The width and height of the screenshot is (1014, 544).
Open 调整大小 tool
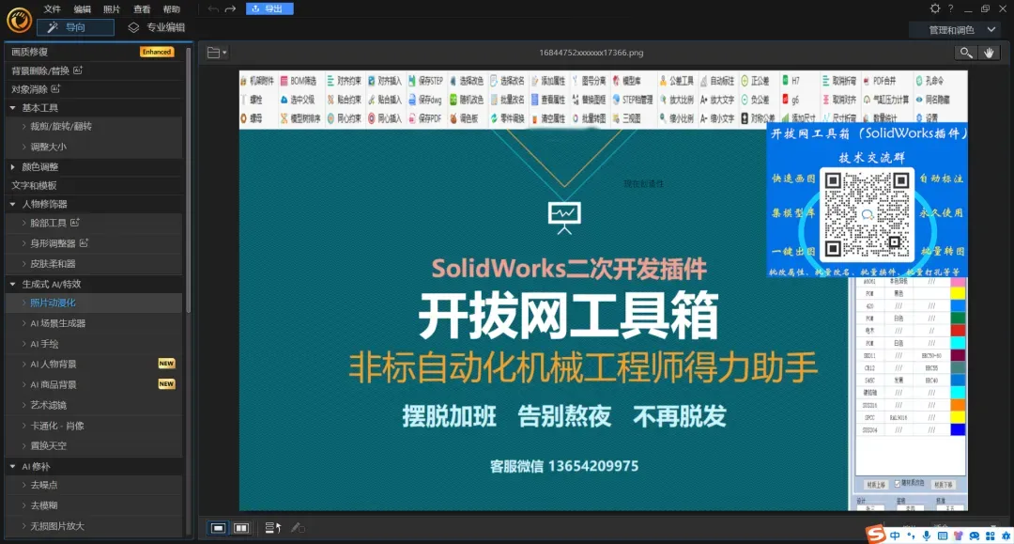(x=94, y=147)
